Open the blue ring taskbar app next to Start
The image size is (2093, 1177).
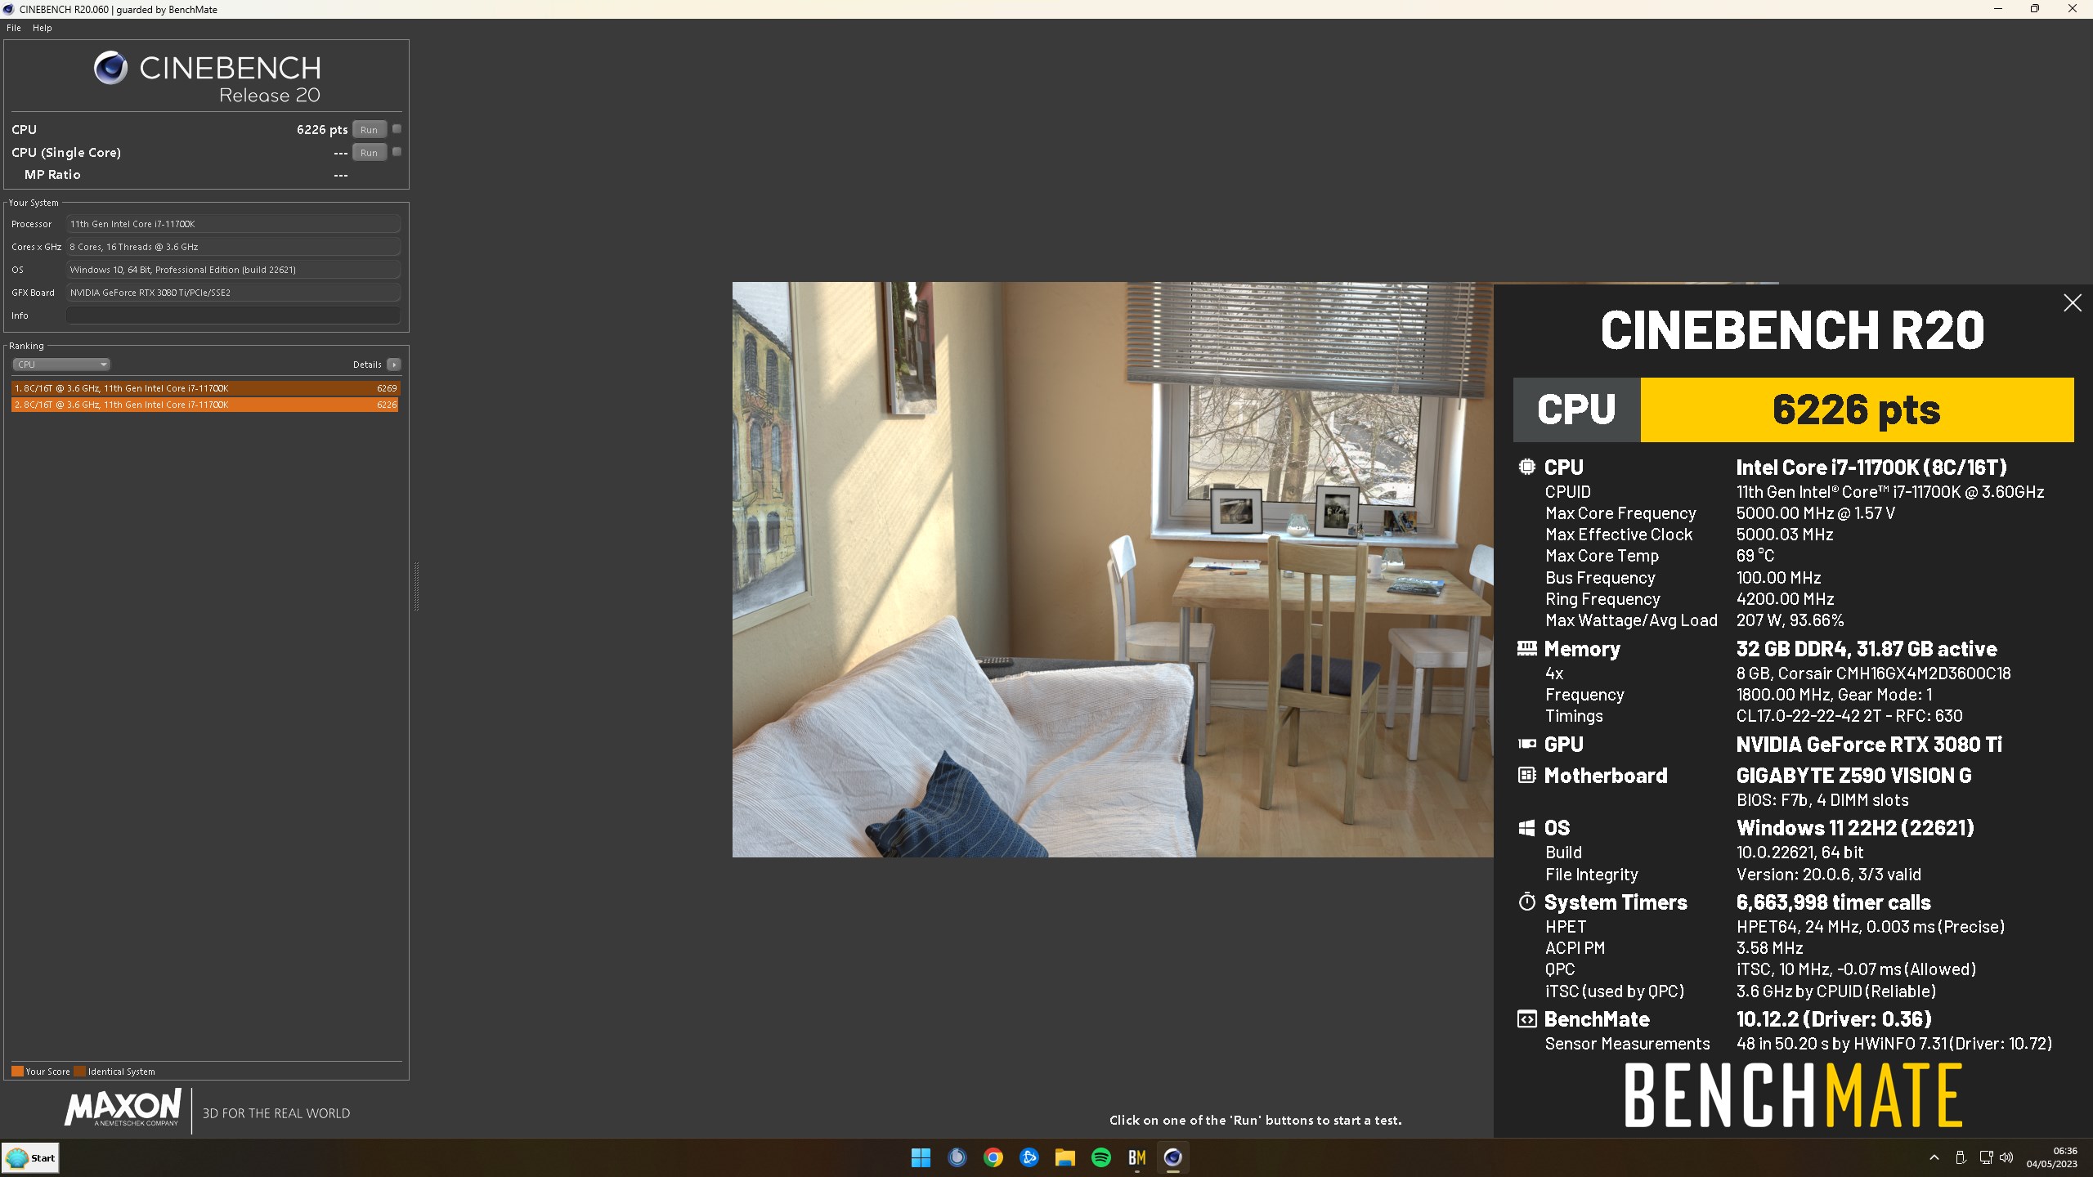pyautogui.click(x=957, y=1157)
